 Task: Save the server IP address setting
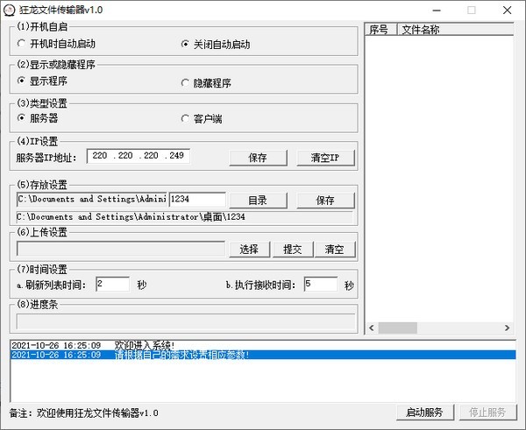258,158
